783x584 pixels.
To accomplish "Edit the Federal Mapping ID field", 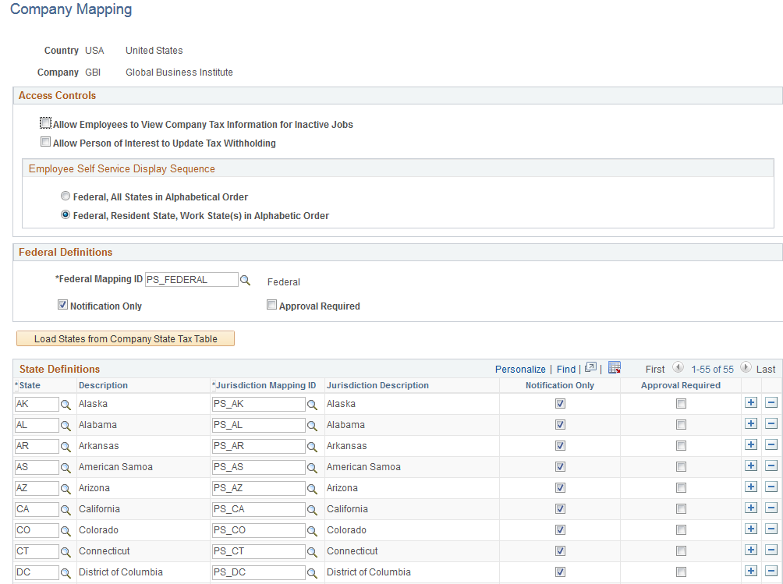I will [192, 279].
